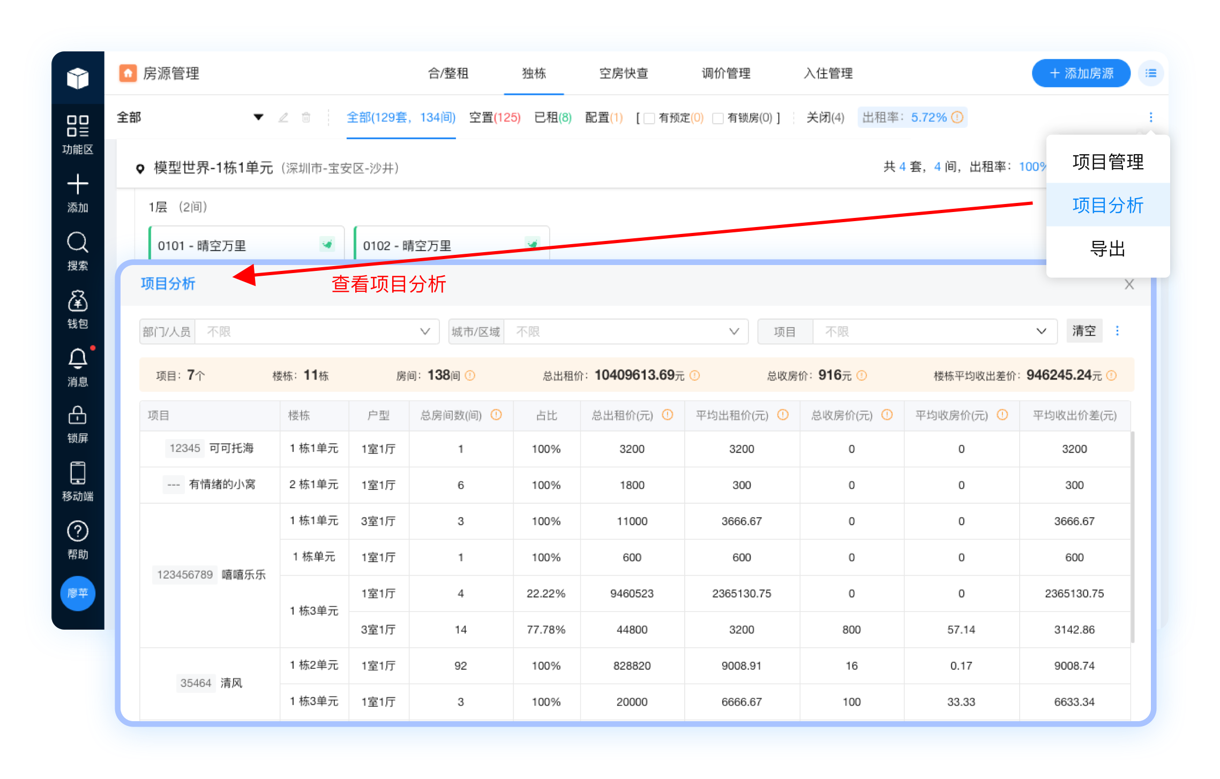Click the three-dot menu beside 清空
Image resolution: width=1220 pixels, height=779 pixels.
point(1118,331)
